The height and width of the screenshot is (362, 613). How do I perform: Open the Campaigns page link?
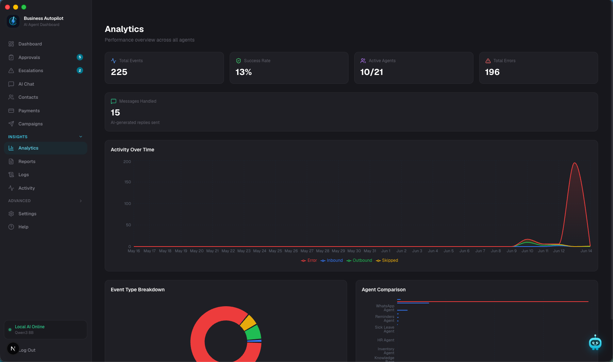pyautogui.click(x=45, y=124)
